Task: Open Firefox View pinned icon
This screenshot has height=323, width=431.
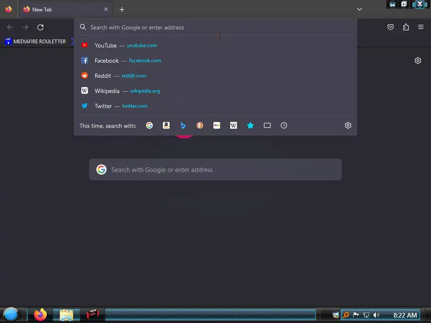Action: pyautogui.click(x=8, y=9)
